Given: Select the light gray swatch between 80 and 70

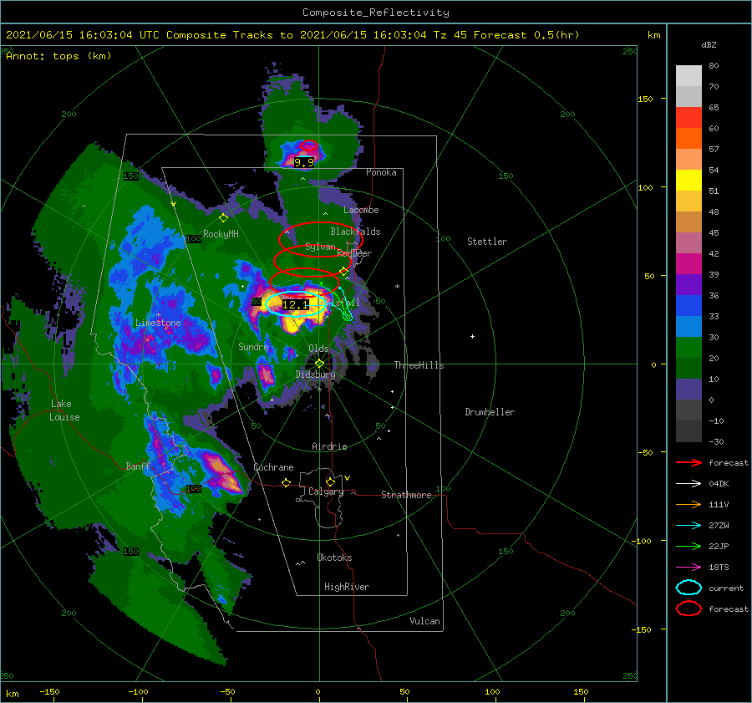Looking at the screenshot, I should 688,75.
